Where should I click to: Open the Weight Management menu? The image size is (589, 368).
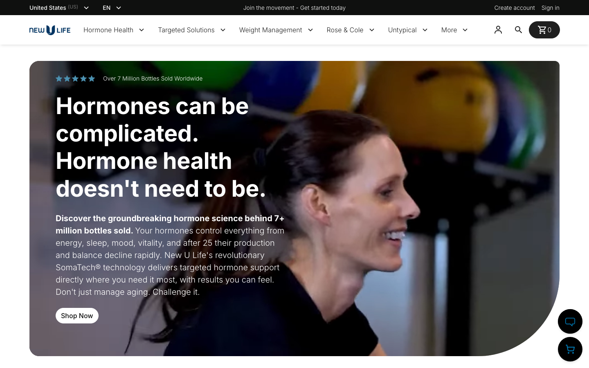(276, 30)
